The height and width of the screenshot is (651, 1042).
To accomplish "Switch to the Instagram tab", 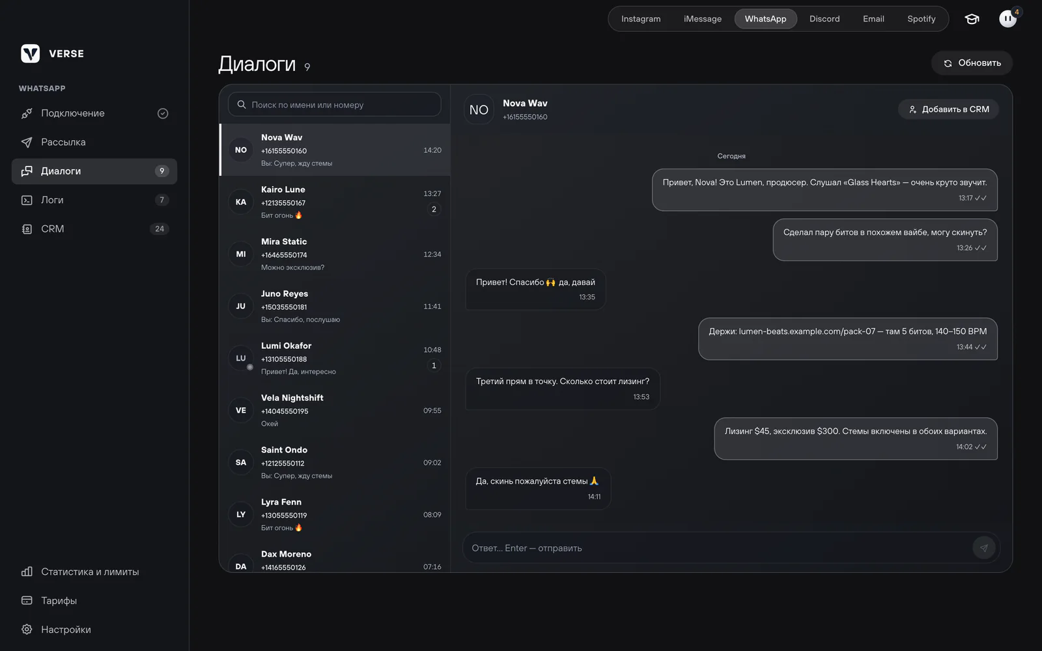I will (641, 19).
